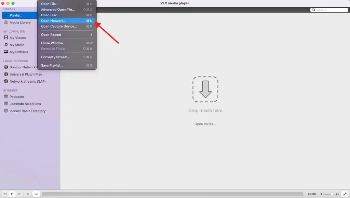350x198 pixels.
Task: Toggle the playlist view button
Action: [36, 194]
